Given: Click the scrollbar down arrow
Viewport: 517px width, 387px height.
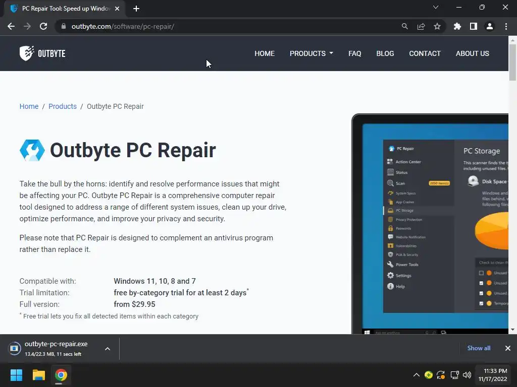Looking at the screenshot, I should click(512, 330).
